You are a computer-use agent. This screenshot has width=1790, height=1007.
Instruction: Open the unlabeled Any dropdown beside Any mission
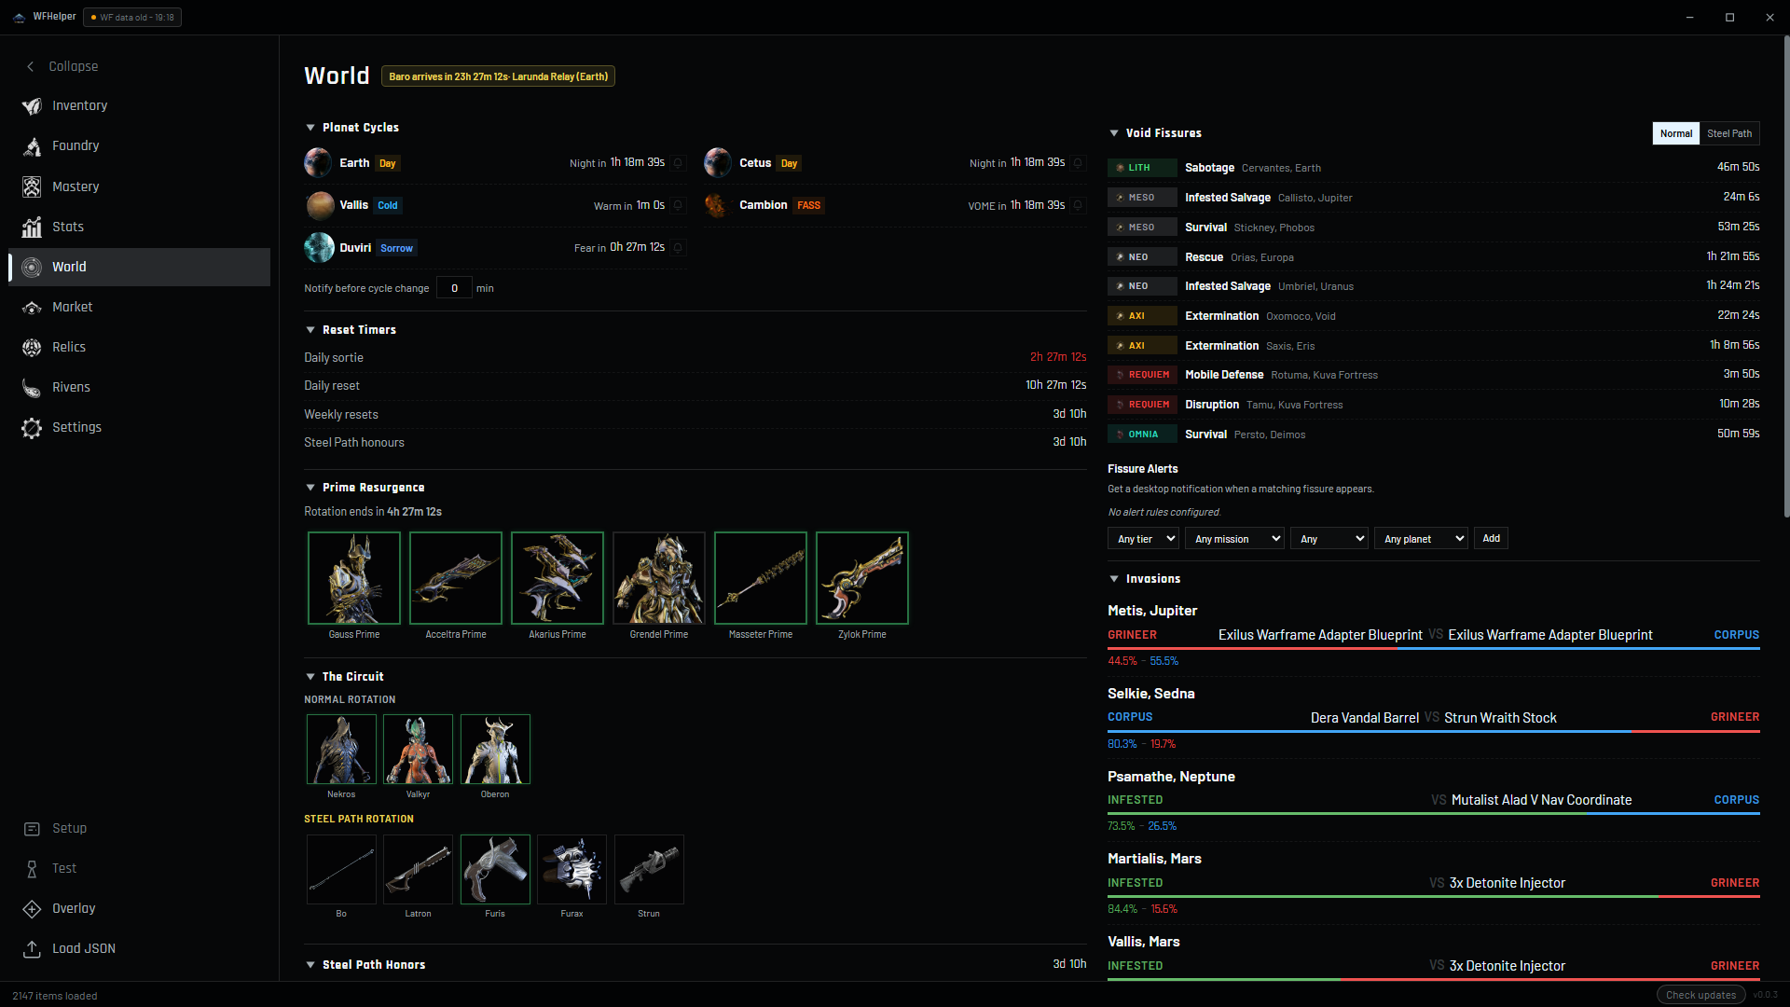point(1329,539)
